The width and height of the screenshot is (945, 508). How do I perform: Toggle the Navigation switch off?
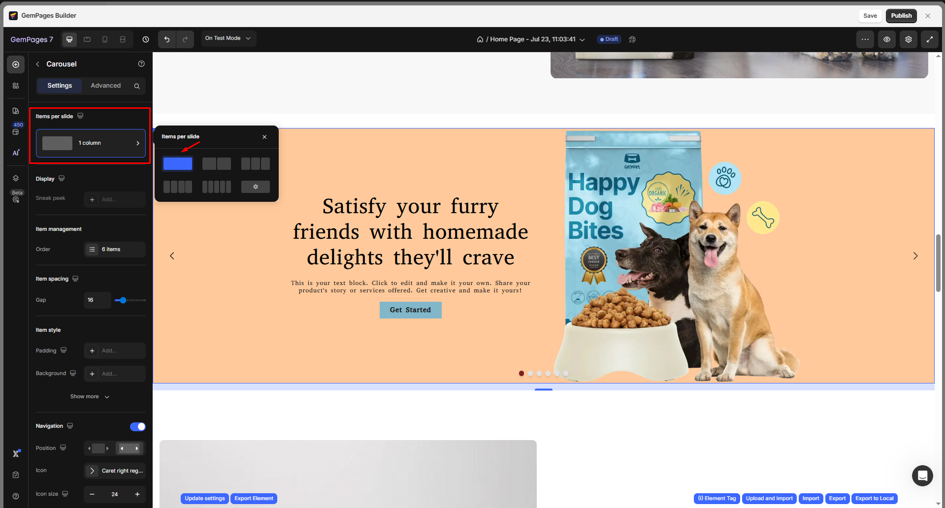137,427
